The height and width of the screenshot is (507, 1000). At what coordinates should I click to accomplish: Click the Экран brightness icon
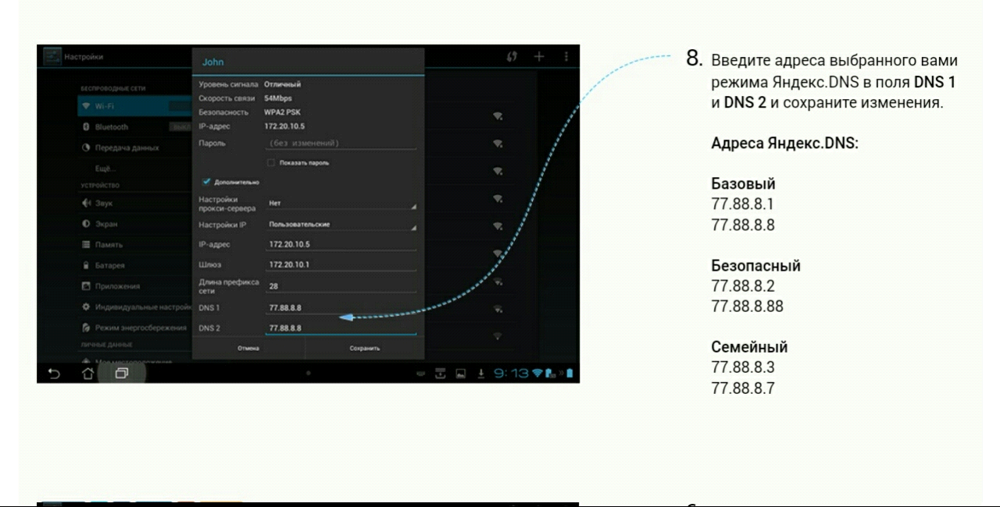click(87, 224)
